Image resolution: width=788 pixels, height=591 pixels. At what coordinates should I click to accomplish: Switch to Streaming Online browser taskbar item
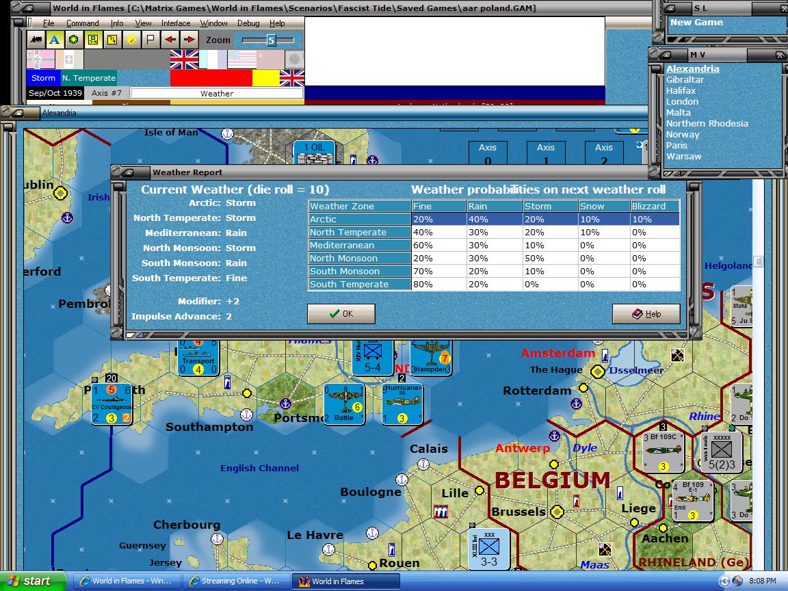click(x=236, y=581)
